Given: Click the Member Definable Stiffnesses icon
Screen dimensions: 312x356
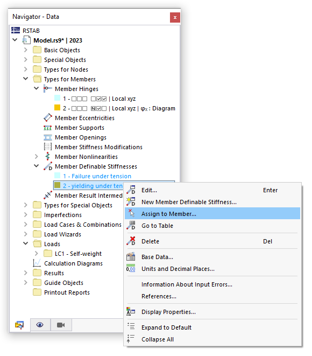Looking at the screenshot, I should pyautogui.click(x=48, y=166).
